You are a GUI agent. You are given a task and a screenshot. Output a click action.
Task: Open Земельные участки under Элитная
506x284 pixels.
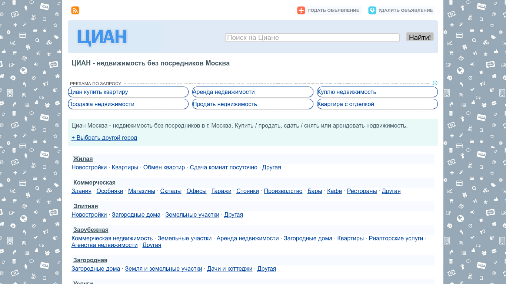(192, 215)
